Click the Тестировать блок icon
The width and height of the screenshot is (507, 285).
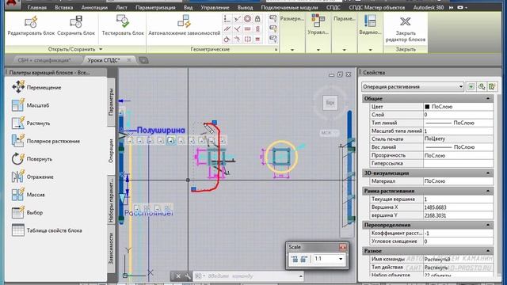[123, 21]
